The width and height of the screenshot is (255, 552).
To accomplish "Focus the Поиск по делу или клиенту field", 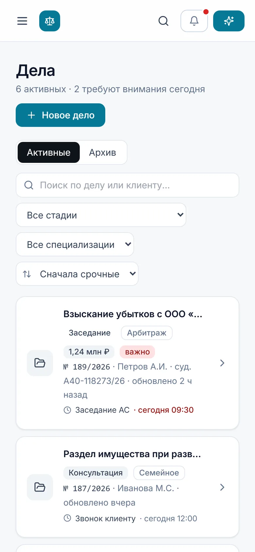I will point(127,185).
